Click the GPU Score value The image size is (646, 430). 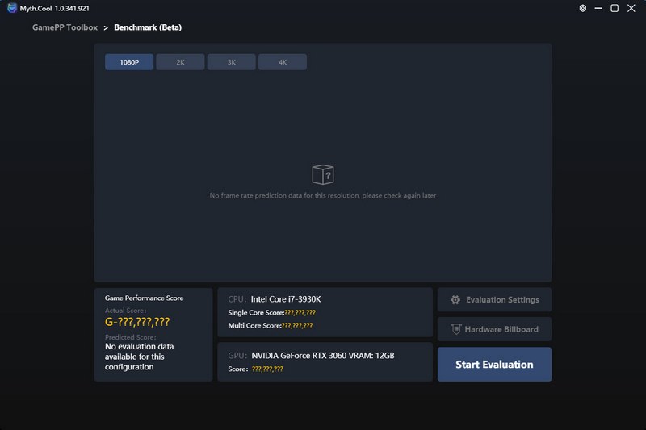pyautogui.click(x=267, y=369)
